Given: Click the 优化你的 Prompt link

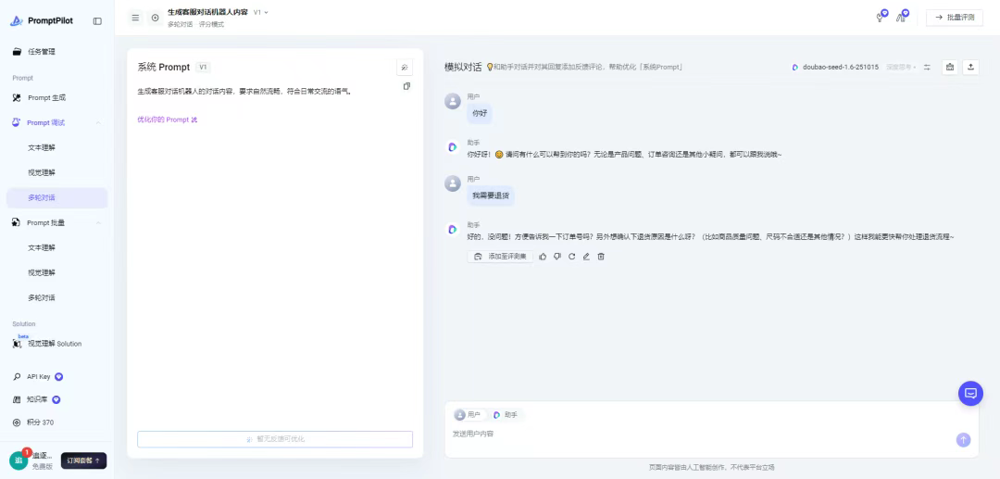Looking at the screenshot, I should (167, 120).
